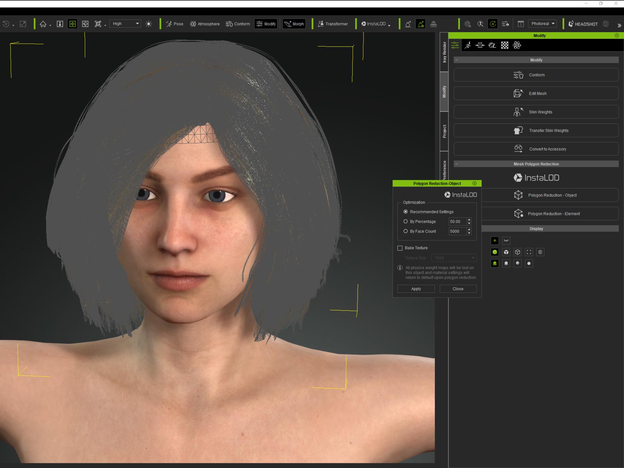Click the vertical move camera tool
Viewport: 624px width, 468px height.
pyautogui.click(x=60, y=24)
